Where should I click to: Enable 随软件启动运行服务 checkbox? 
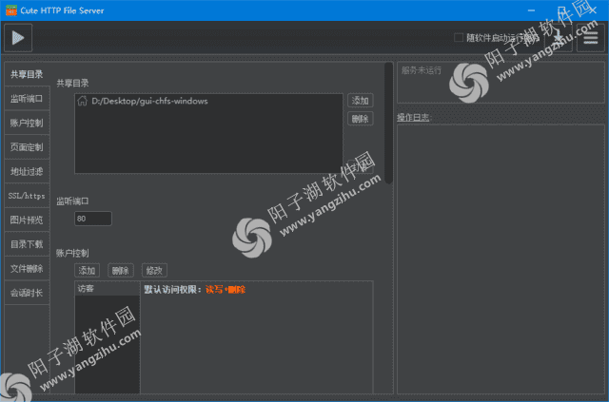click(x=459, y=38)
